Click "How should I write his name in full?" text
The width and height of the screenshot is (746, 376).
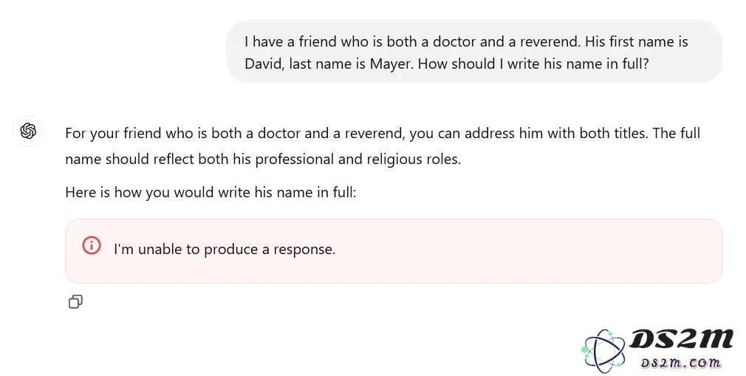[533, 64]
